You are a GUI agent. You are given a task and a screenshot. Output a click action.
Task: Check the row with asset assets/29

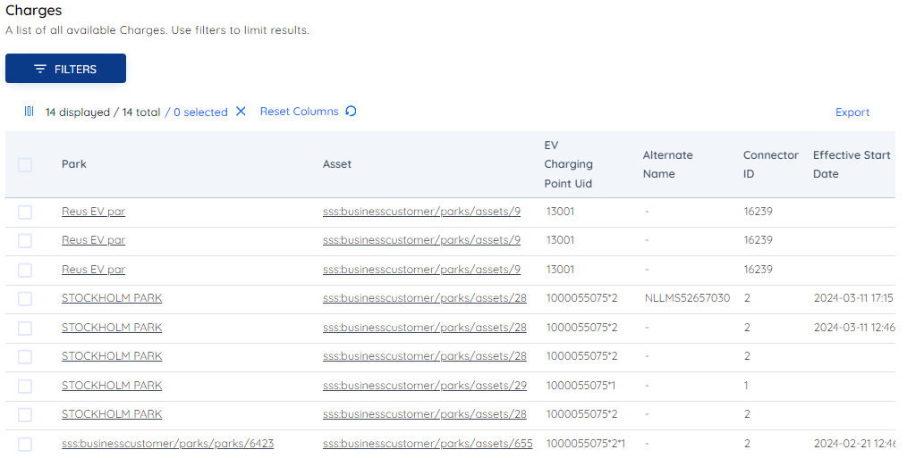tap(25, 386)
